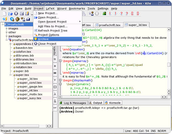Click the Save As toolbar icon

pos(27,14)
